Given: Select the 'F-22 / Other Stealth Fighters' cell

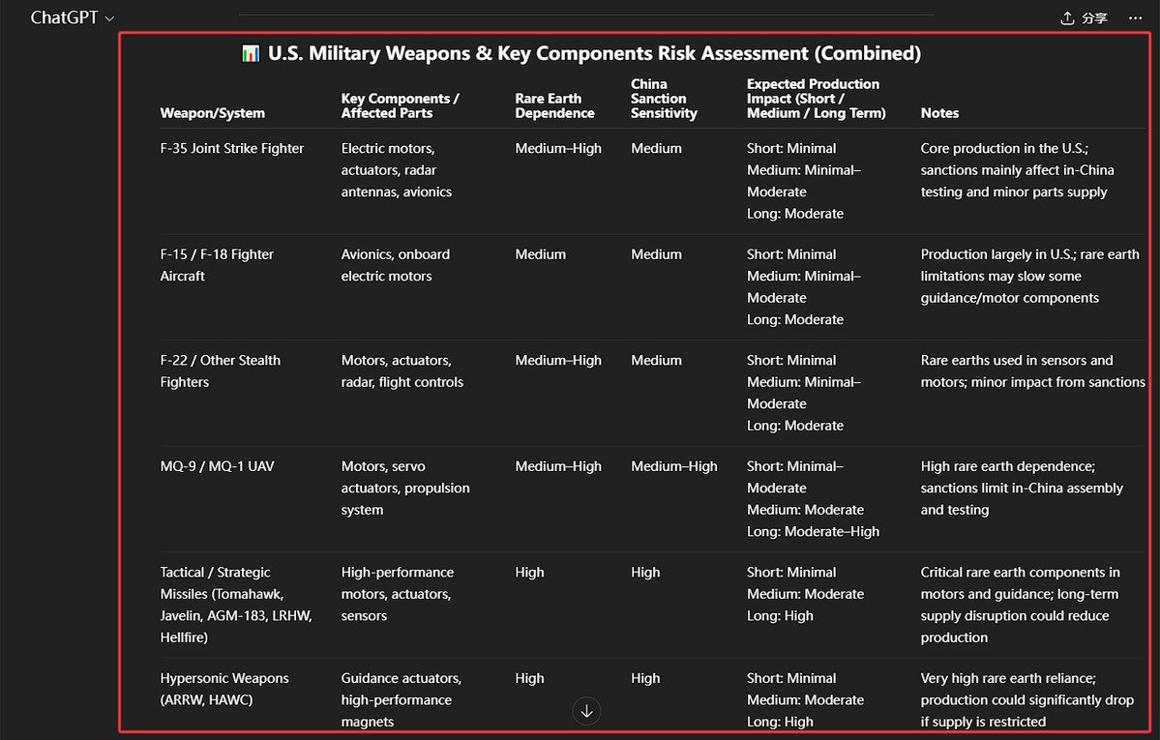Looking at the screenshot, I should point(221,370).
